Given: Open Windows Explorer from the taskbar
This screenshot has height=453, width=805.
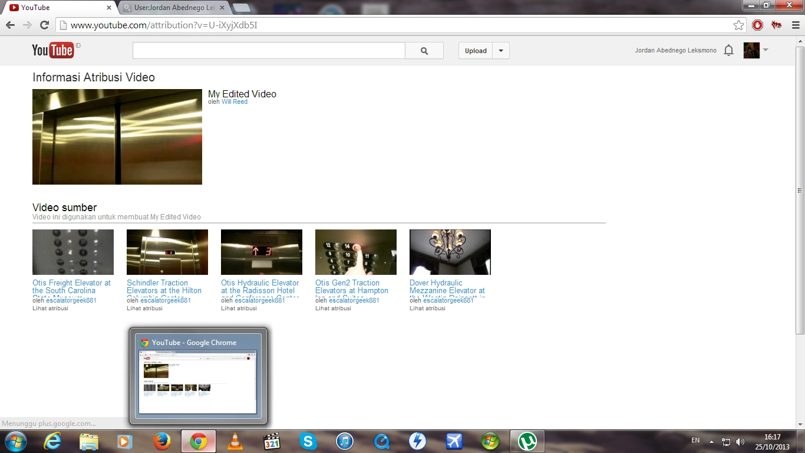Looking at the screenshot, I should (x=89, y=441).
